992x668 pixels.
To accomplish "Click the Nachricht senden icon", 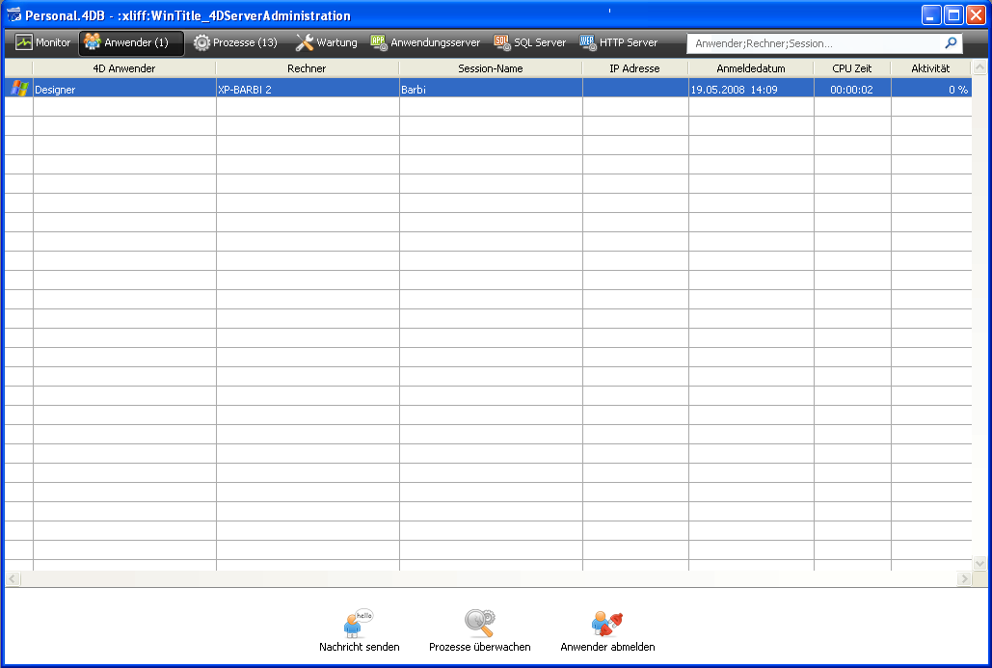I will click(x=359, y=623).
